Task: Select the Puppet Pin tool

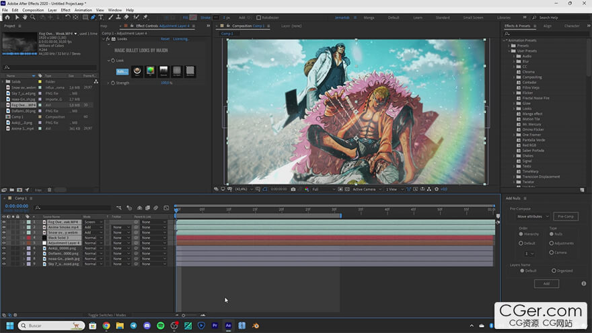Action: 145,17
